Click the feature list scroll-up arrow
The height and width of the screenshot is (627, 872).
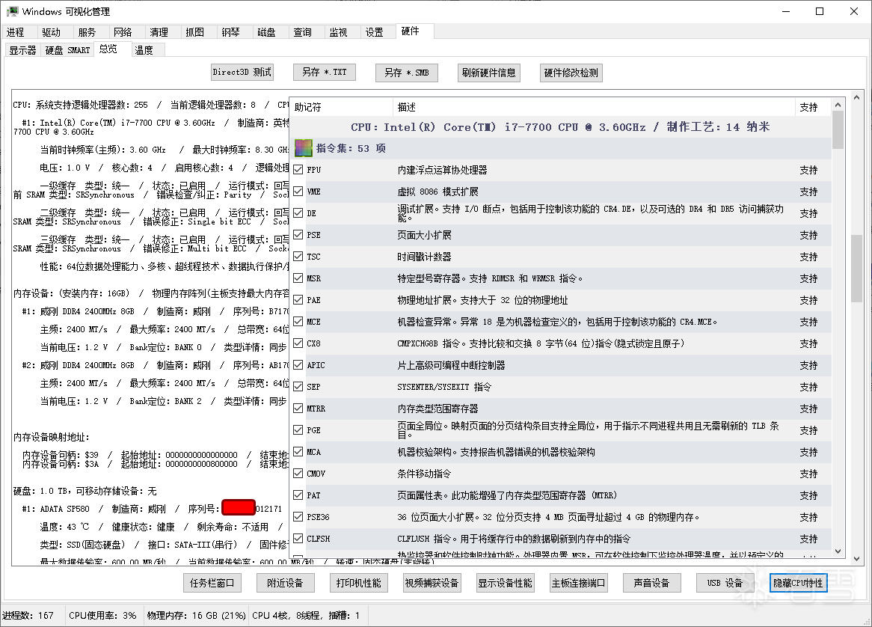pyautogui.click(x=838, y=105)
